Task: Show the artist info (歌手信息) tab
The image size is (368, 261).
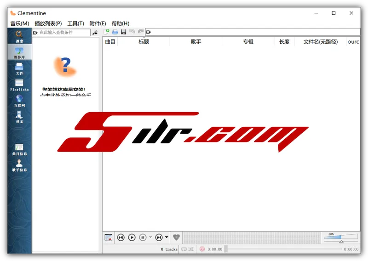Action: (19, 165)
